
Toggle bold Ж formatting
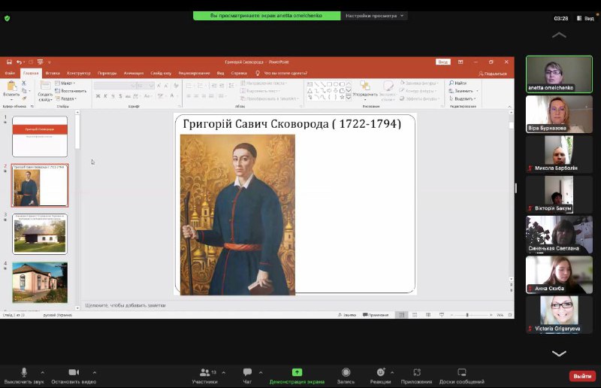tap(98, 96)
